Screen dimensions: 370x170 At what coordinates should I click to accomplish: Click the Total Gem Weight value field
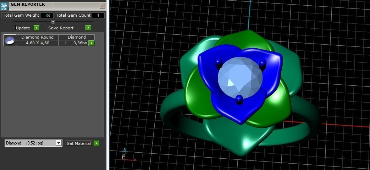tap(47, 15)
